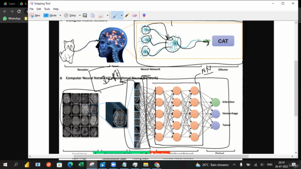The height and width of the screenshot is (169, 301).
Task: Click the volume speaker tray icon
Action: (262, 165)
